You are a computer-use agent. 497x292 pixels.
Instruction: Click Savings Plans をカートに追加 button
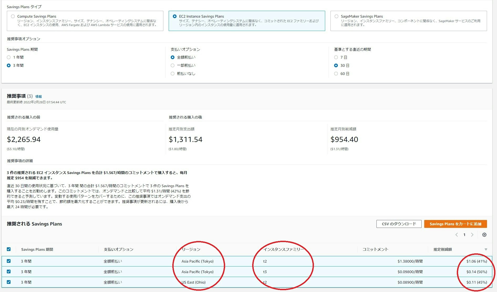455,224
